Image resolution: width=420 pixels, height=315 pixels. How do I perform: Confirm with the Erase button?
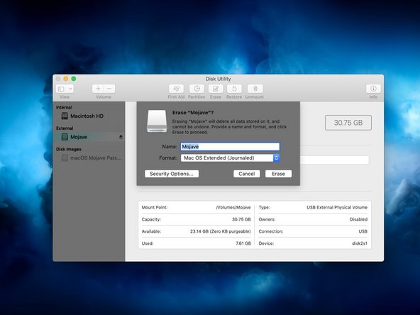click(x=278, y=174)
